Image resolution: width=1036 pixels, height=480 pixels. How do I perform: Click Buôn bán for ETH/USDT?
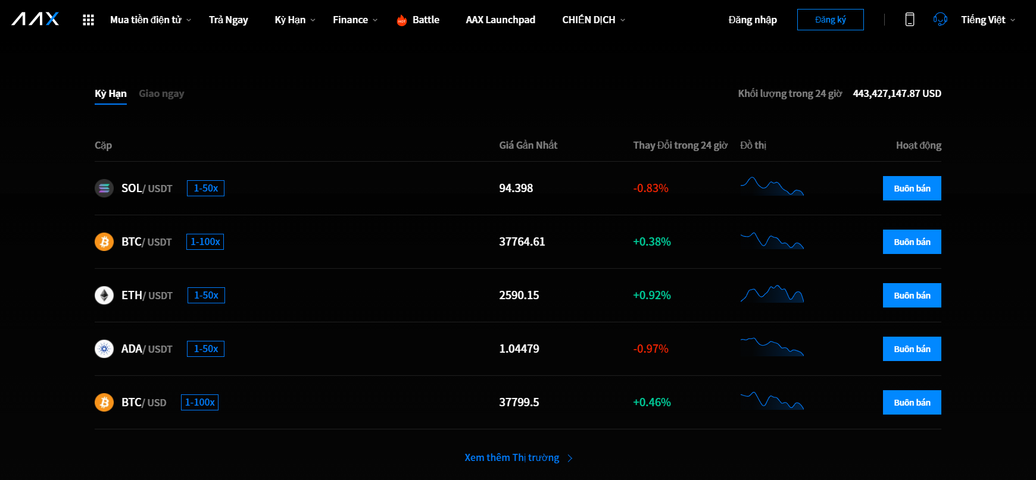pos(912,295)
